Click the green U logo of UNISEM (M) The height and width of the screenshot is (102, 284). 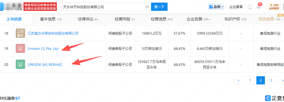click(x=20, y=64)
